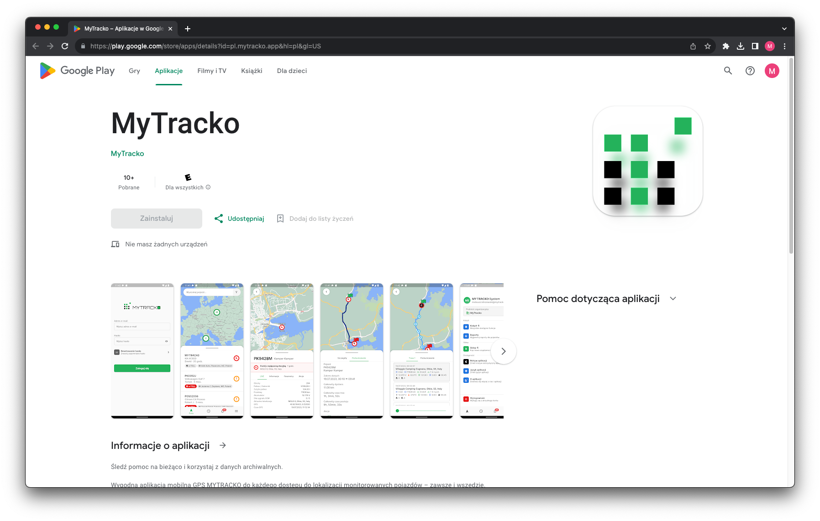Open the Książki tab
Image resolution: width=820 pixels, height=521 pixels.
(252, 71)
